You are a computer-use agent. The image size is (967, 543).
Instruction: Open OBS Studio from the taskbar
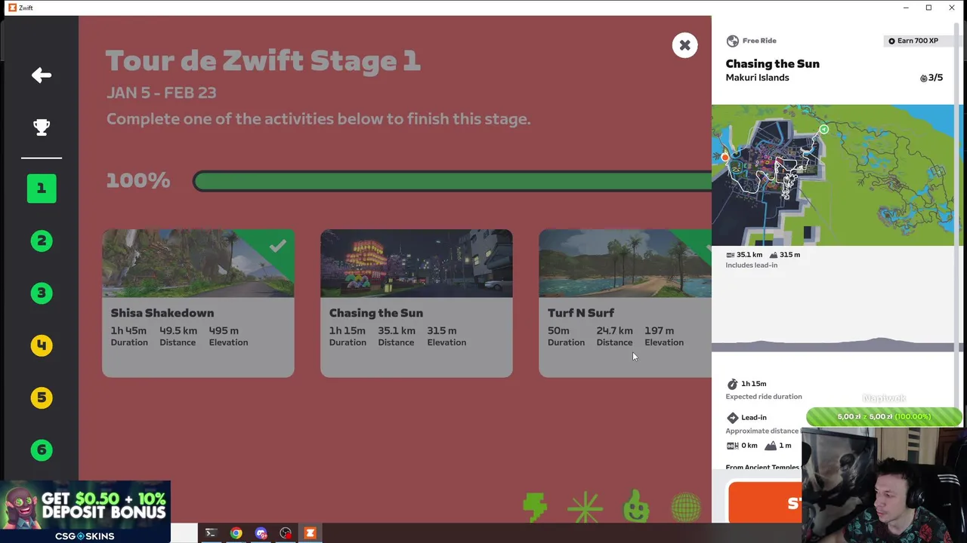click(x=286, y=533)
